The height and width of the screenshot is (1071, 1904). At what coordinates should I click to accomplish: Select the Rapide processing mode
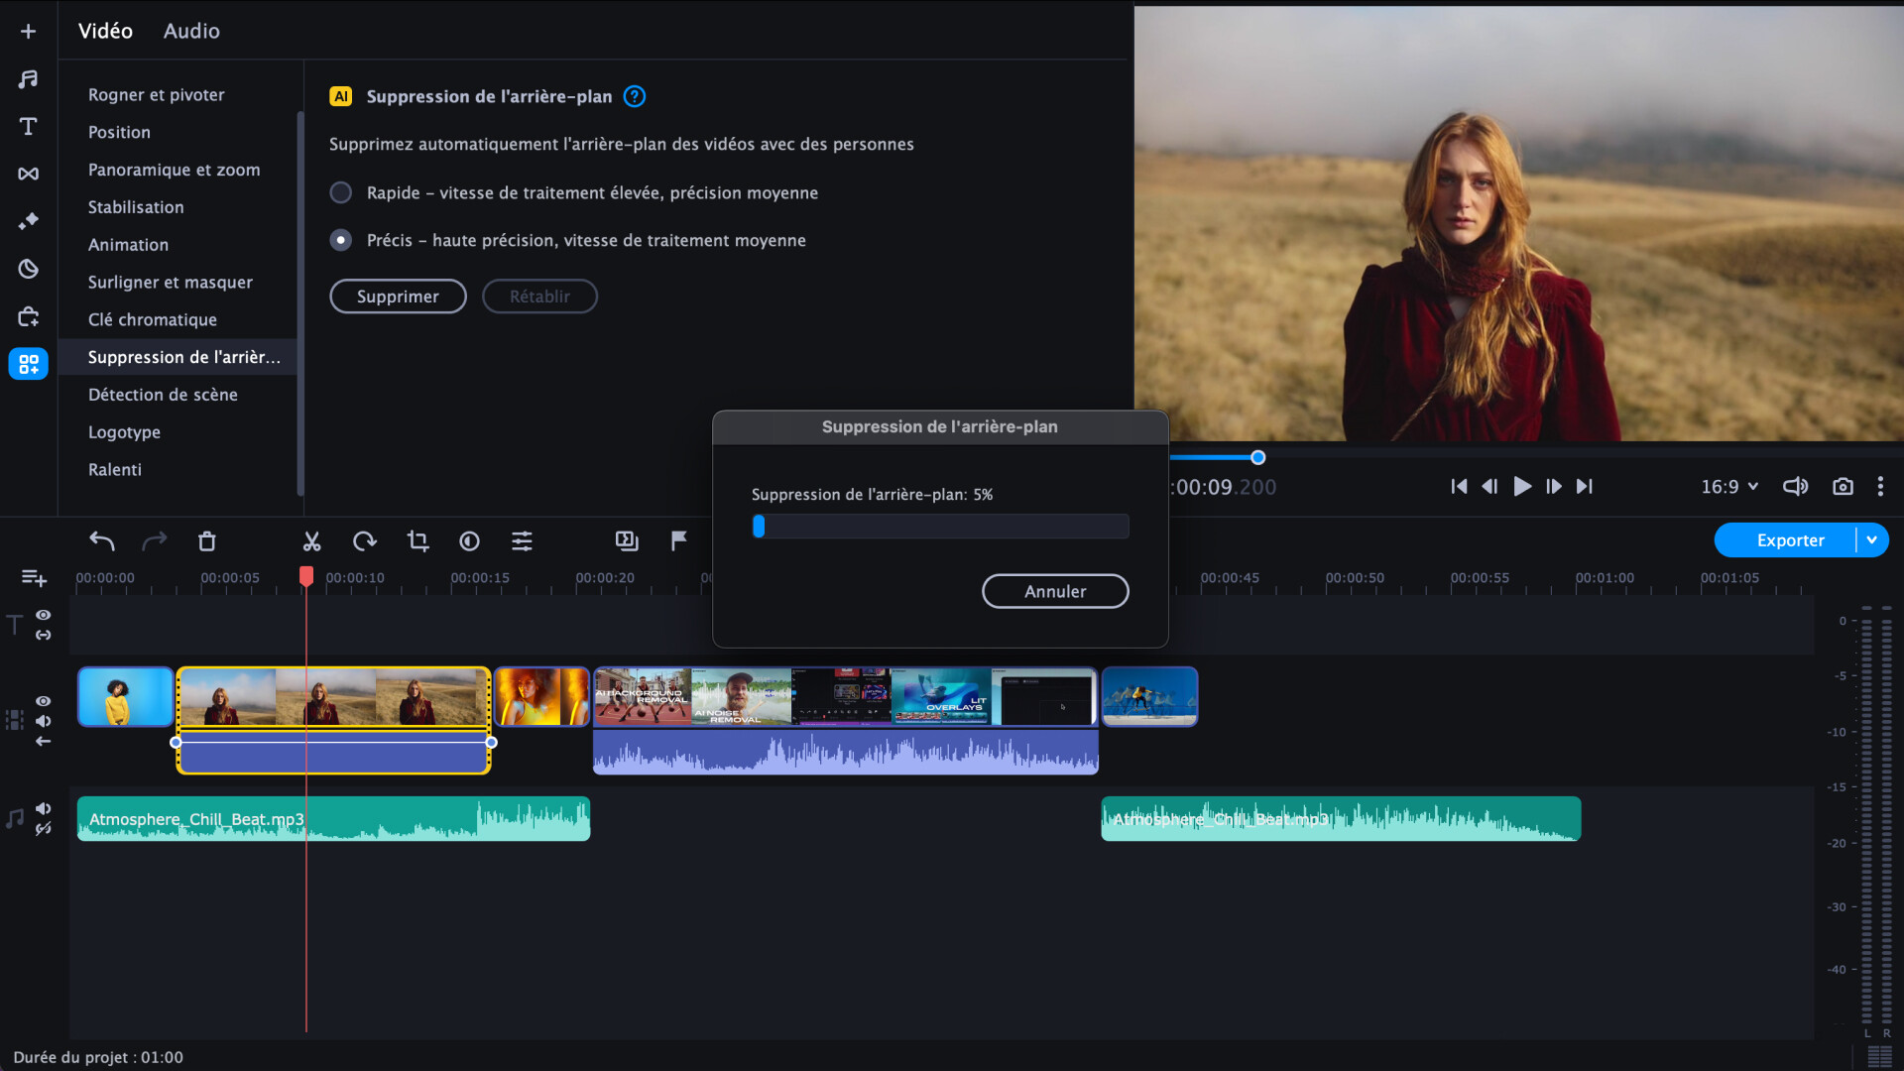[340, 192]
